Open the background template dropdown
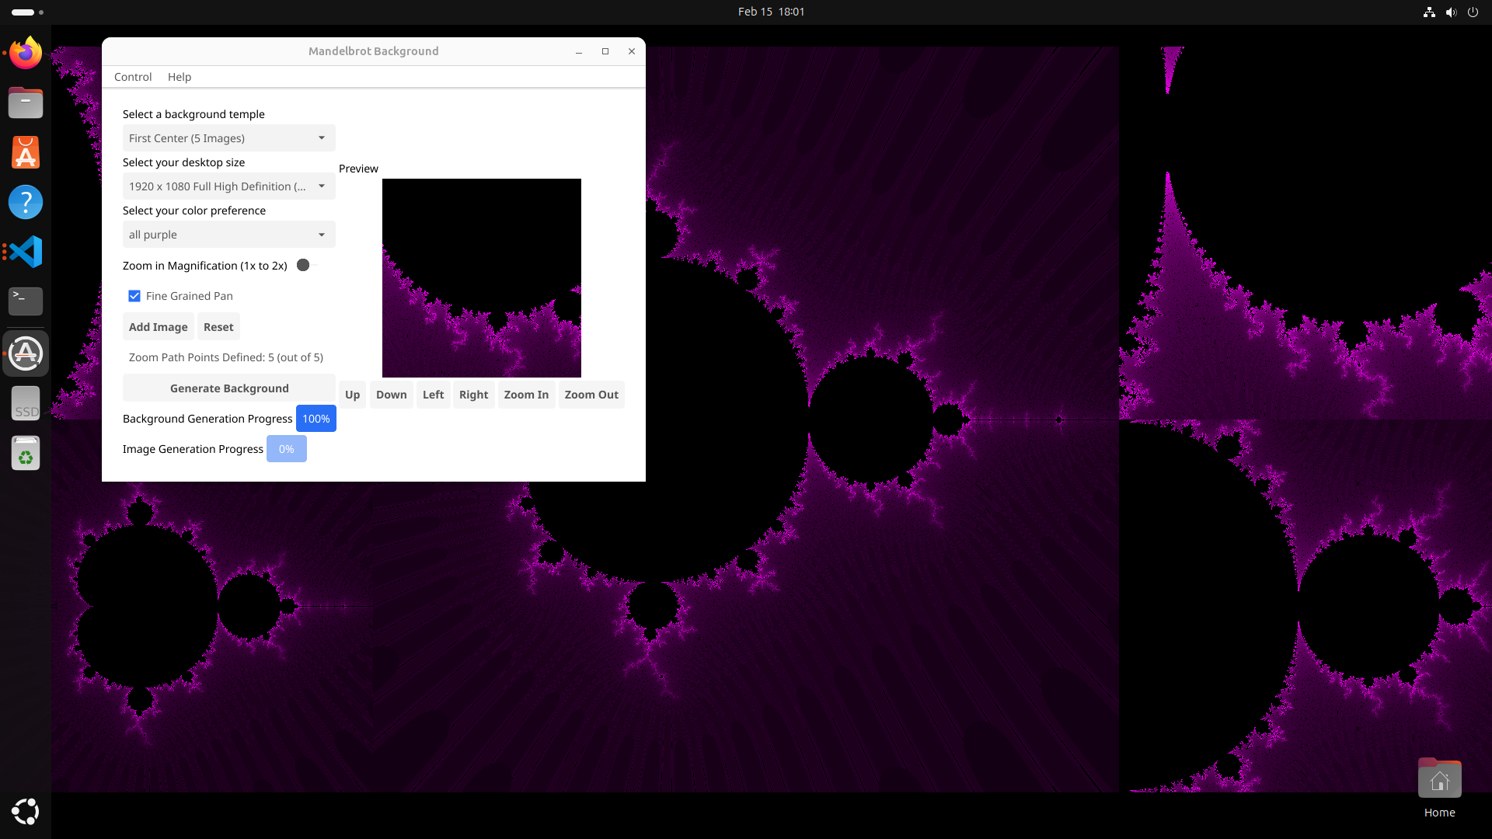 229,138
